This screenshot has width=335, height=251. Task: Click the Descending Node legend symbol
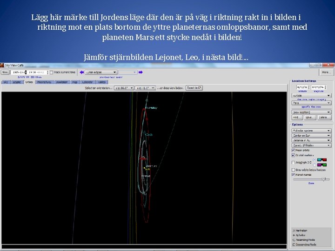294,244
